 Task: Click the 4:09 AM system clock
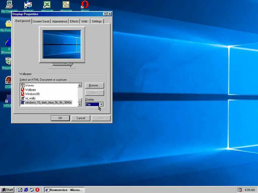pyautogui.click(x=250, y=190)
